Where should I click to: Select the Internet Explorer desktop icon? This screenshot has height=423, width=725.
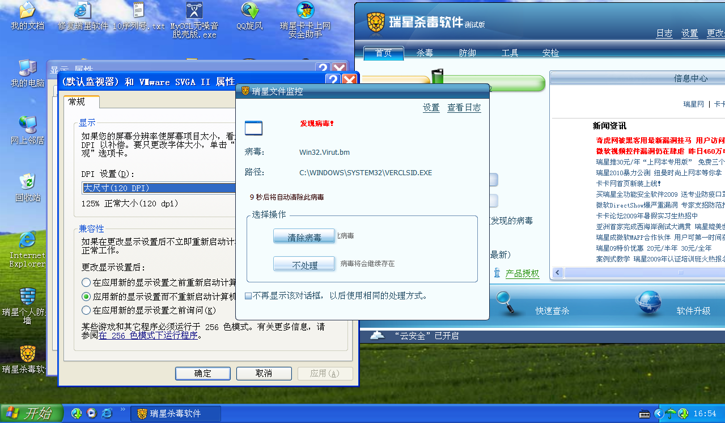[x=27, y=249]
